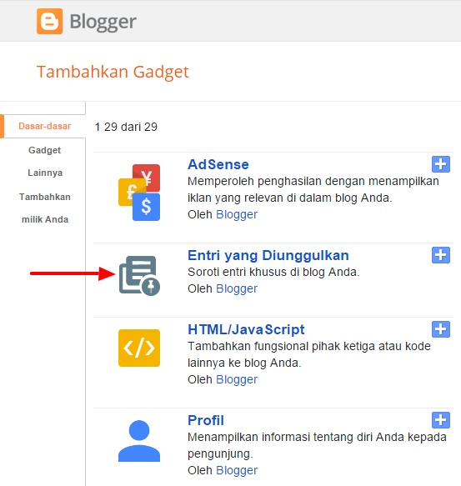461x486 pixels.
Task: Open the Entri yang Diunggulkan title link
Action: pos(268,256)
